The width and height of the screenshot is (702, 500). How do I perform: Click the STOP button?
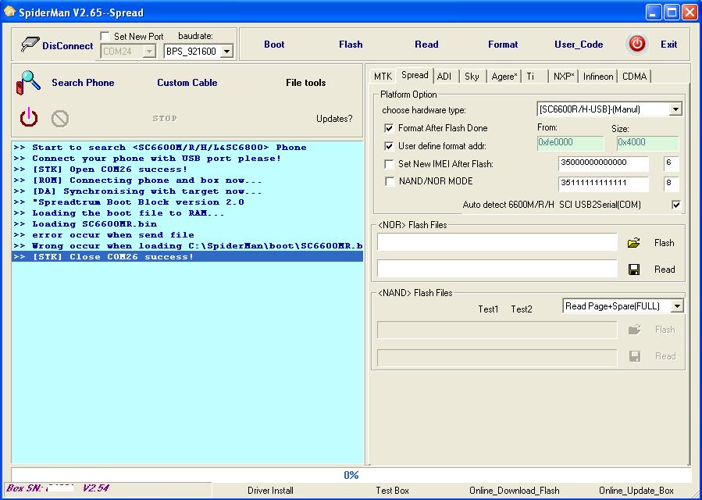click(x=165, y=118)
